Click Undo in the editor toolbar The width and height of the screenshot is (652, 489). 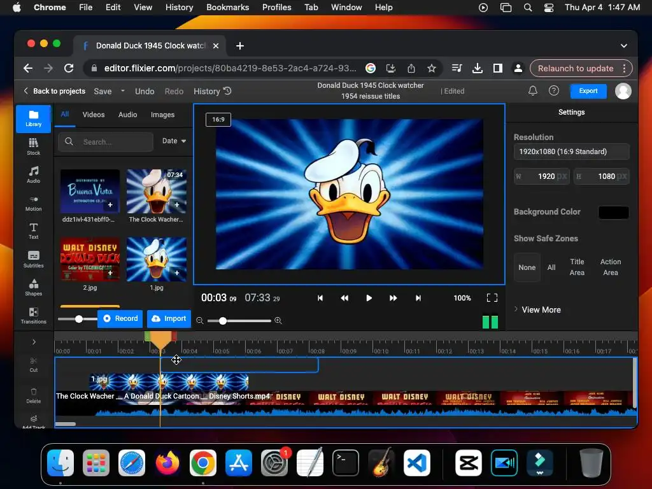pos(145,91)
